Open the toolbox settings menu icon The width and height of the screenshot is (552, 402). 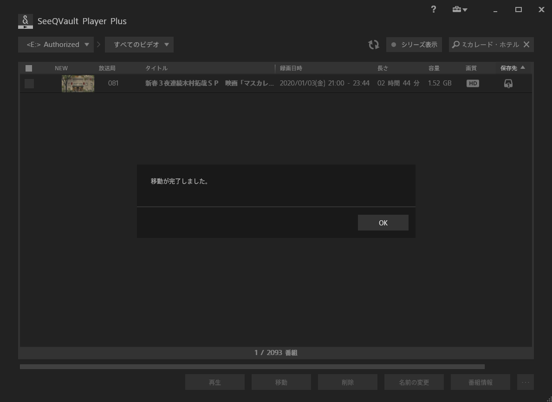pos(459,9)
